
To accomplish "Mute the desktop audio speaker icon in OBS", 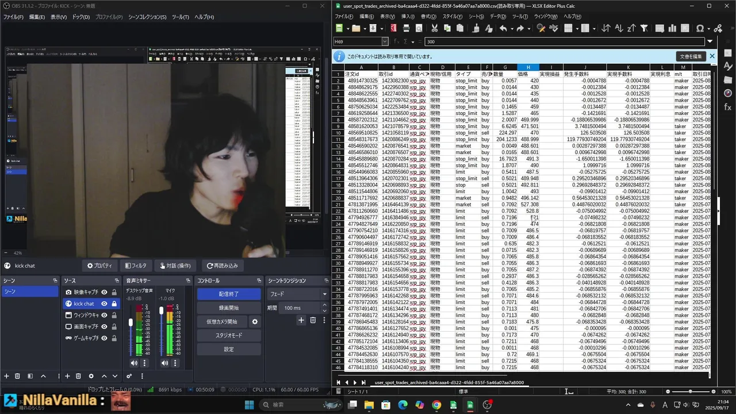I will [x=134, y=363].
